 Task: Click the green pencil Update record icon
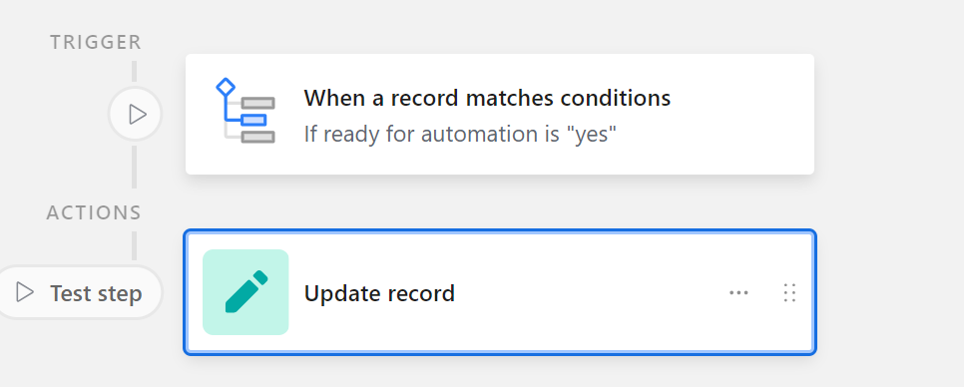(x=245, y=292)
